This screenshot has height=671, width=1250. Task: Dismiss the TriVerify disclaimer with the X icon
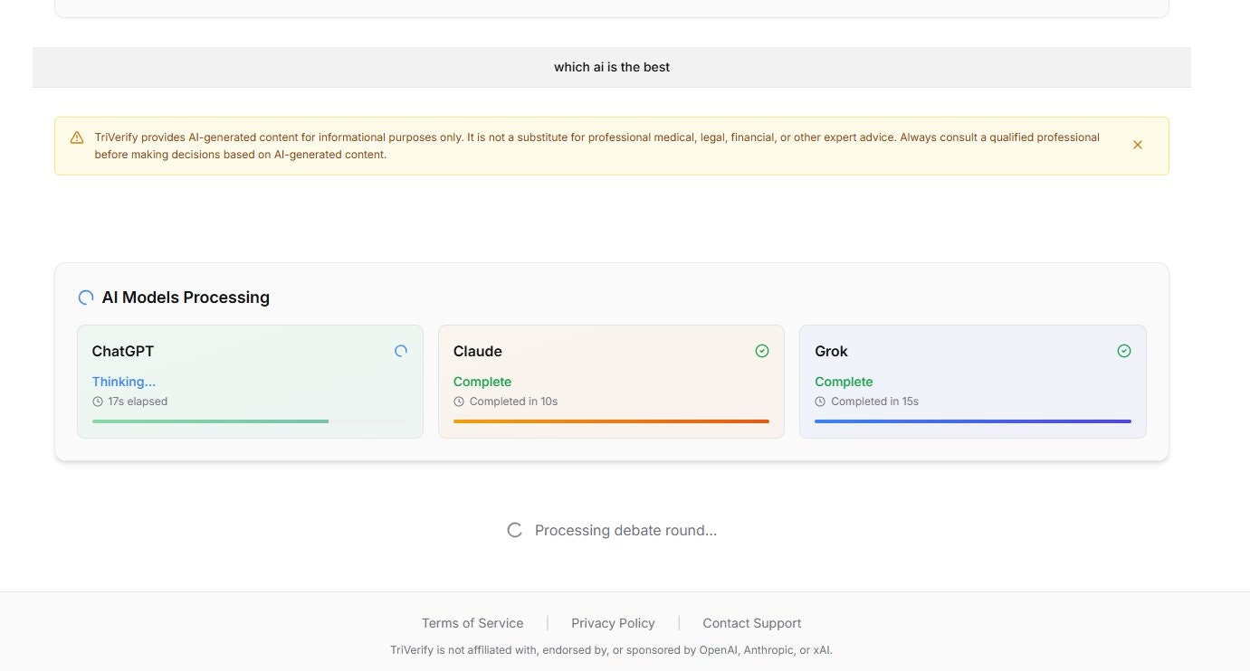point(1138,145)
